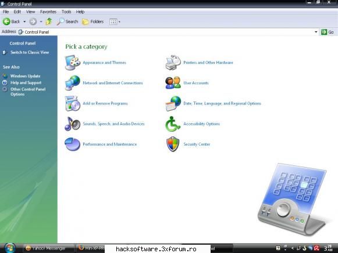The width and height of the screenshot is (338, 253).
Task: Open the Accessibility Options wheelchair icon
Action: click(173, 124)
